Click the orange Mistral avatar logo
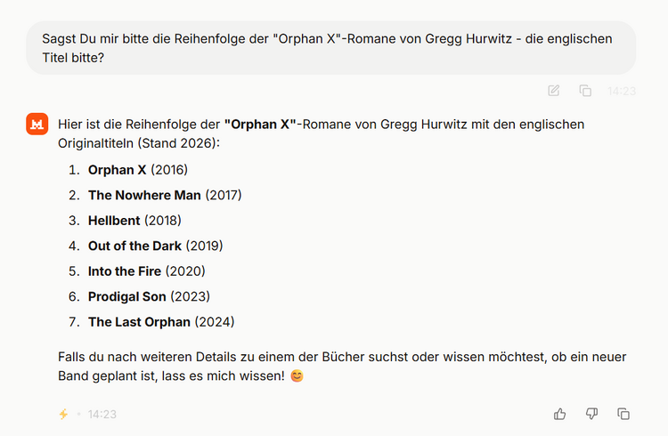Viewport: 668px width, 436px height. 37,125
